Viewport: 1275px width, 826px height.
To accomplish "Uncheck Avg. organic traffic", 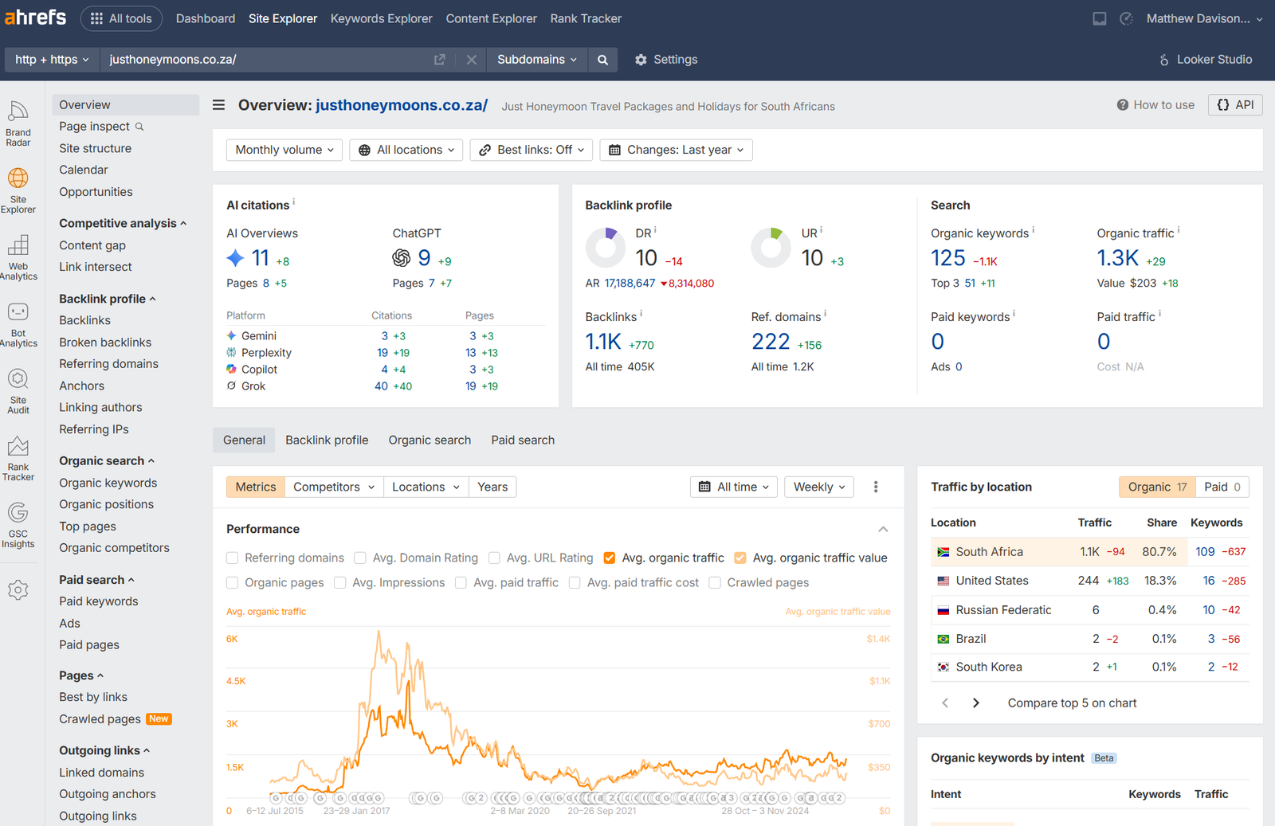I will tap(610, 558).
